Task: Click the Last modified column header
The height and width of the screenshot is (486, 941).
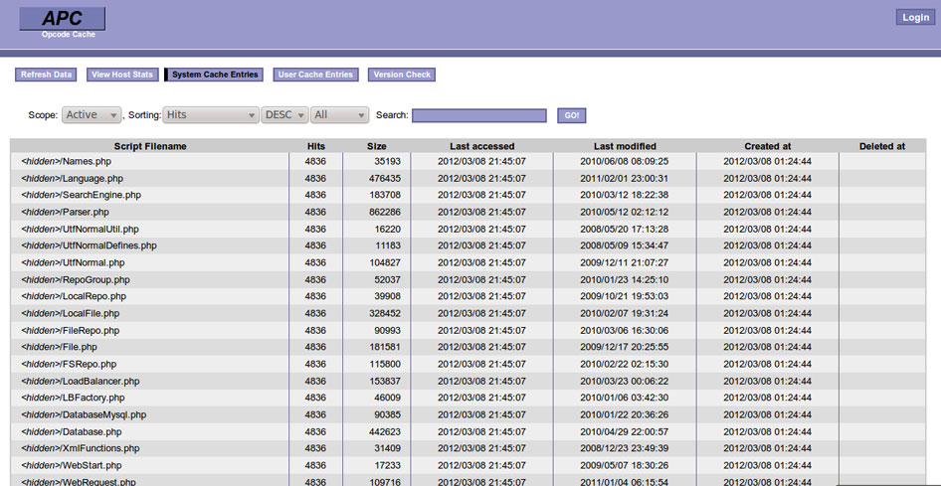Action: tap(625, 146)
